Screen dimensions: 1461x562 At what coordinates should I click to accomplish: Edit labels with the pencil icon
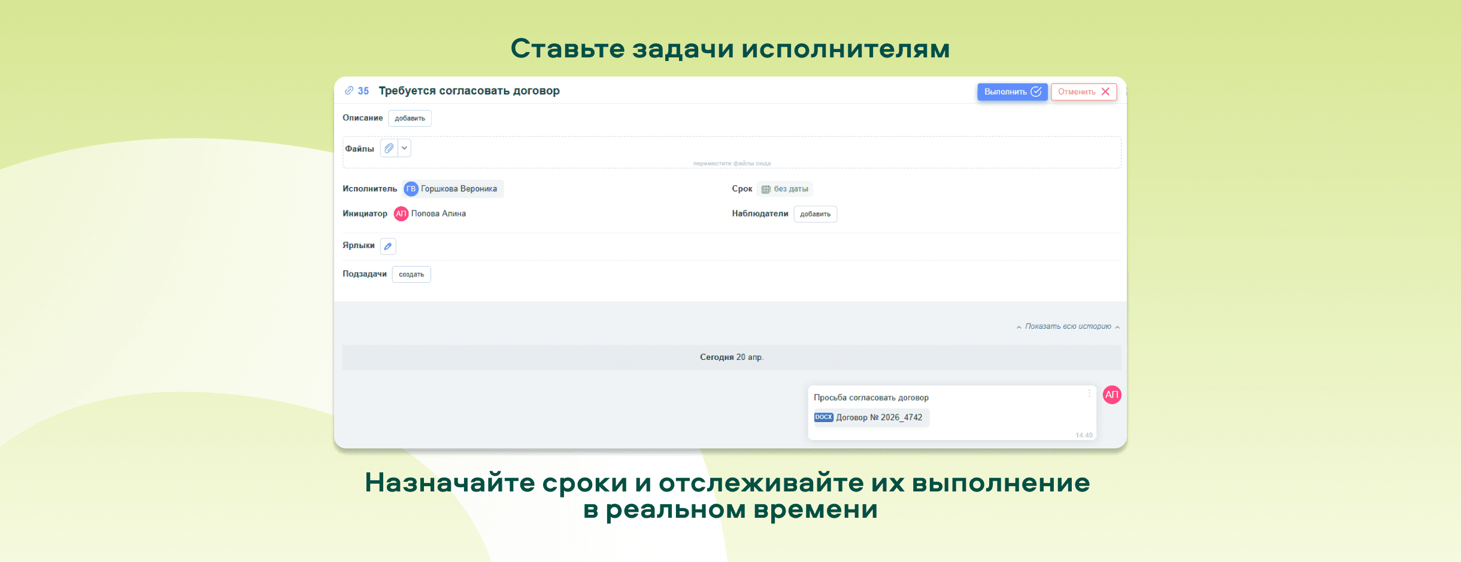point(388,246)
